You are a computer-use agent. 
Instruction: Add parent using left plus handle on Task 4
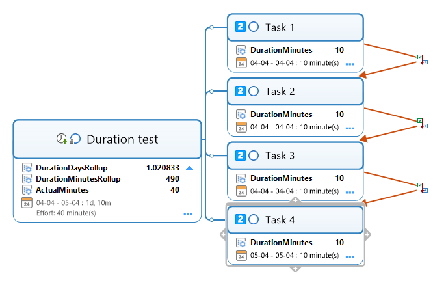[x=223, y=235]
